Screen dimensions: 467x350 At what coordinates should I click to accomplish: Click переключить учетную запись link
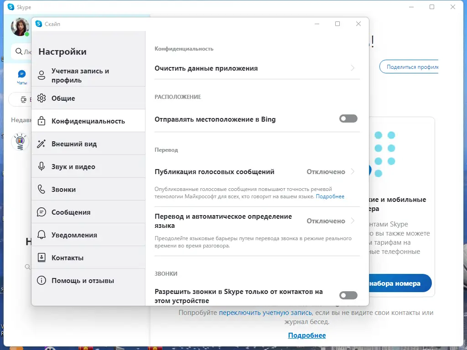coord(272,312)
